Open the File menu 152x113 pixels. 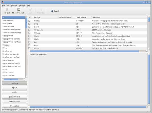point(3,5)
